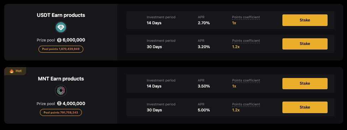Stake USDT for 14 Days

click(305, 20)
